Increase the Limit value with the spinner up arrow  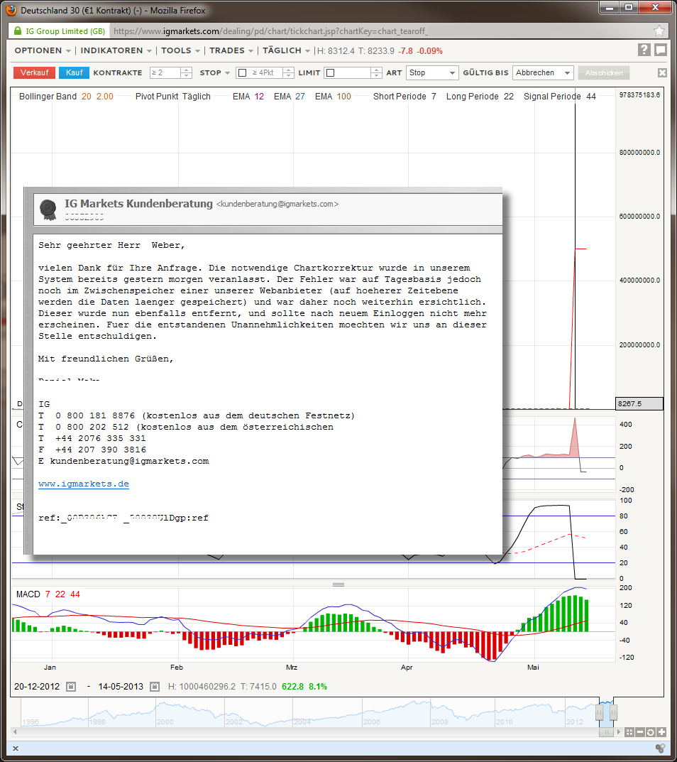coord(376,70)
